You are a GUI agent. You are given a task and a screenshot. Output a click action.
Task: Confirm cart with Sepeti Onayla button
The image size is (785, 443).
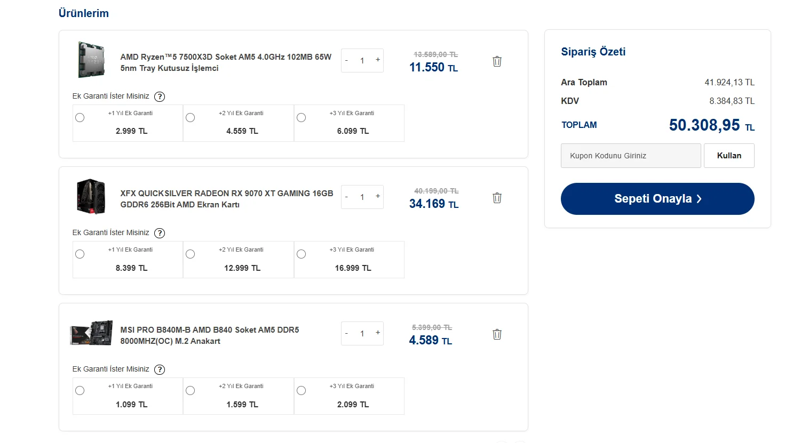(x=657, y=199)
